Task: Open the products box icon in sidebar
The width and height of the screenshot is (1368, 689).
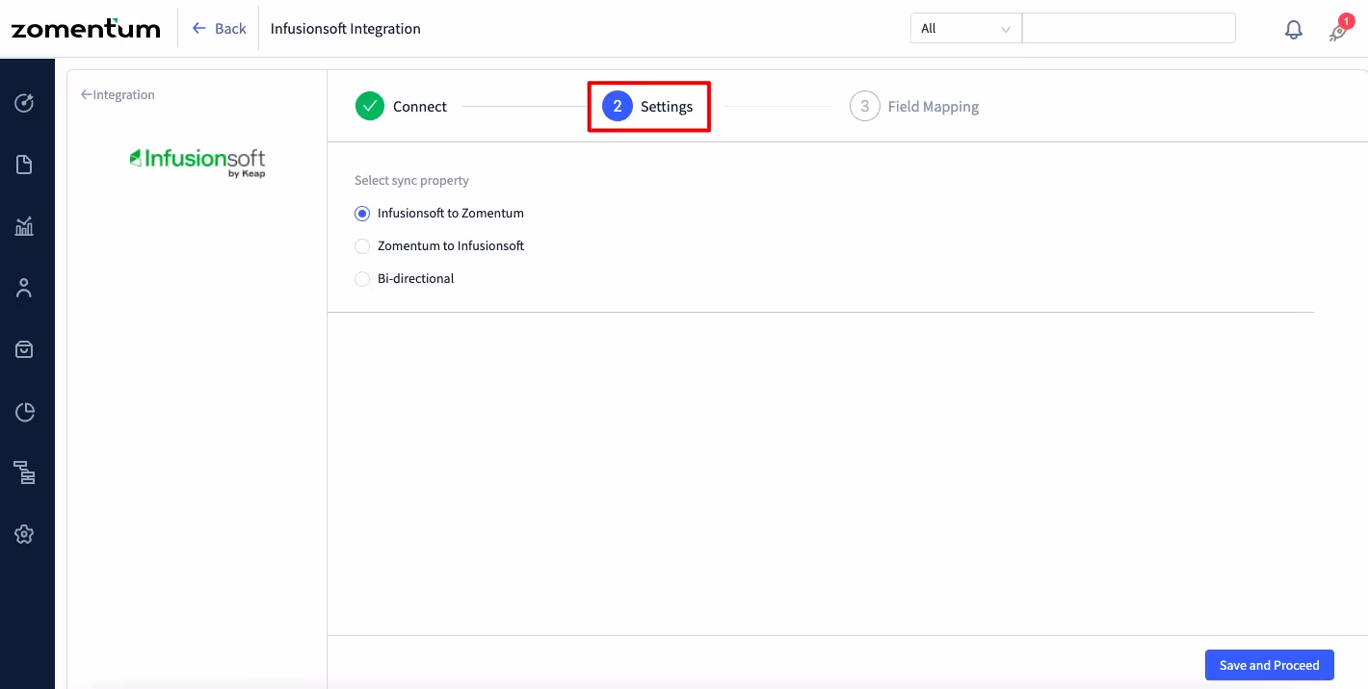Action: pos(25,349)
